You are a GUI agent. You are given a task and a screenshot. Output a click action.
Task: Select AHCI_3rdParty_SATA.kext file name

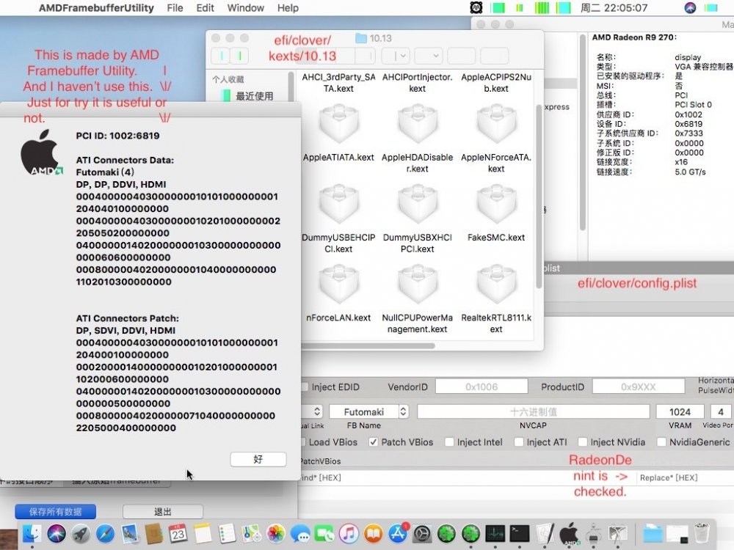point(338,83)
